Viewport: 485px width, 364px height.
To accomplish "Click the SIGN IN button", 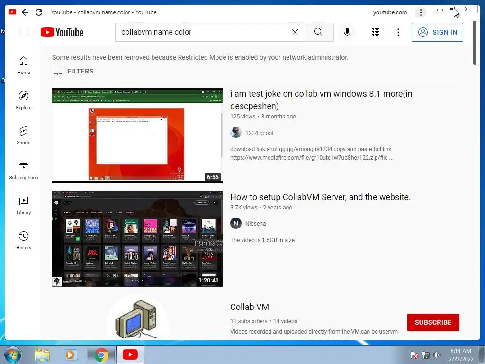I will coord(437,32).
